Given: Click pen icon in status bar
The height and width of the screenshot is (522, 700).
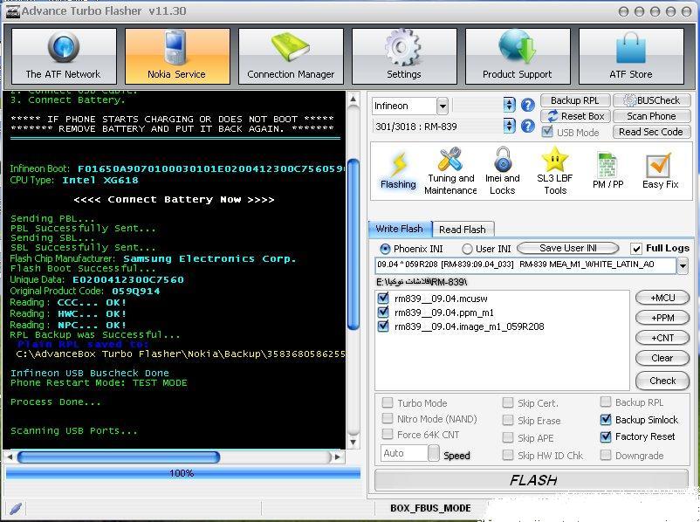Looking at the screenshot, I should coord(15,508).
